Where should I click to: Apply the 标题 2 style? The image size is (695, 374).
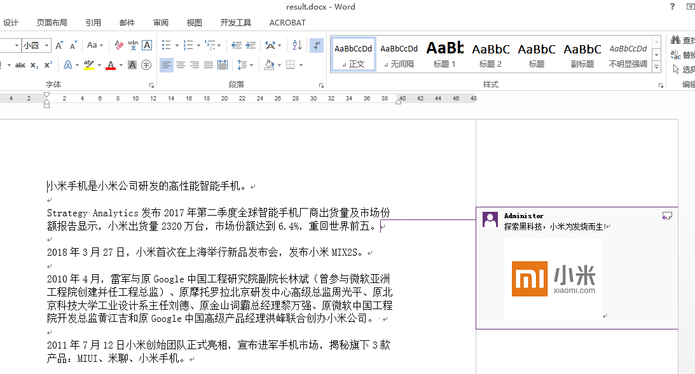tap(491, 53)
